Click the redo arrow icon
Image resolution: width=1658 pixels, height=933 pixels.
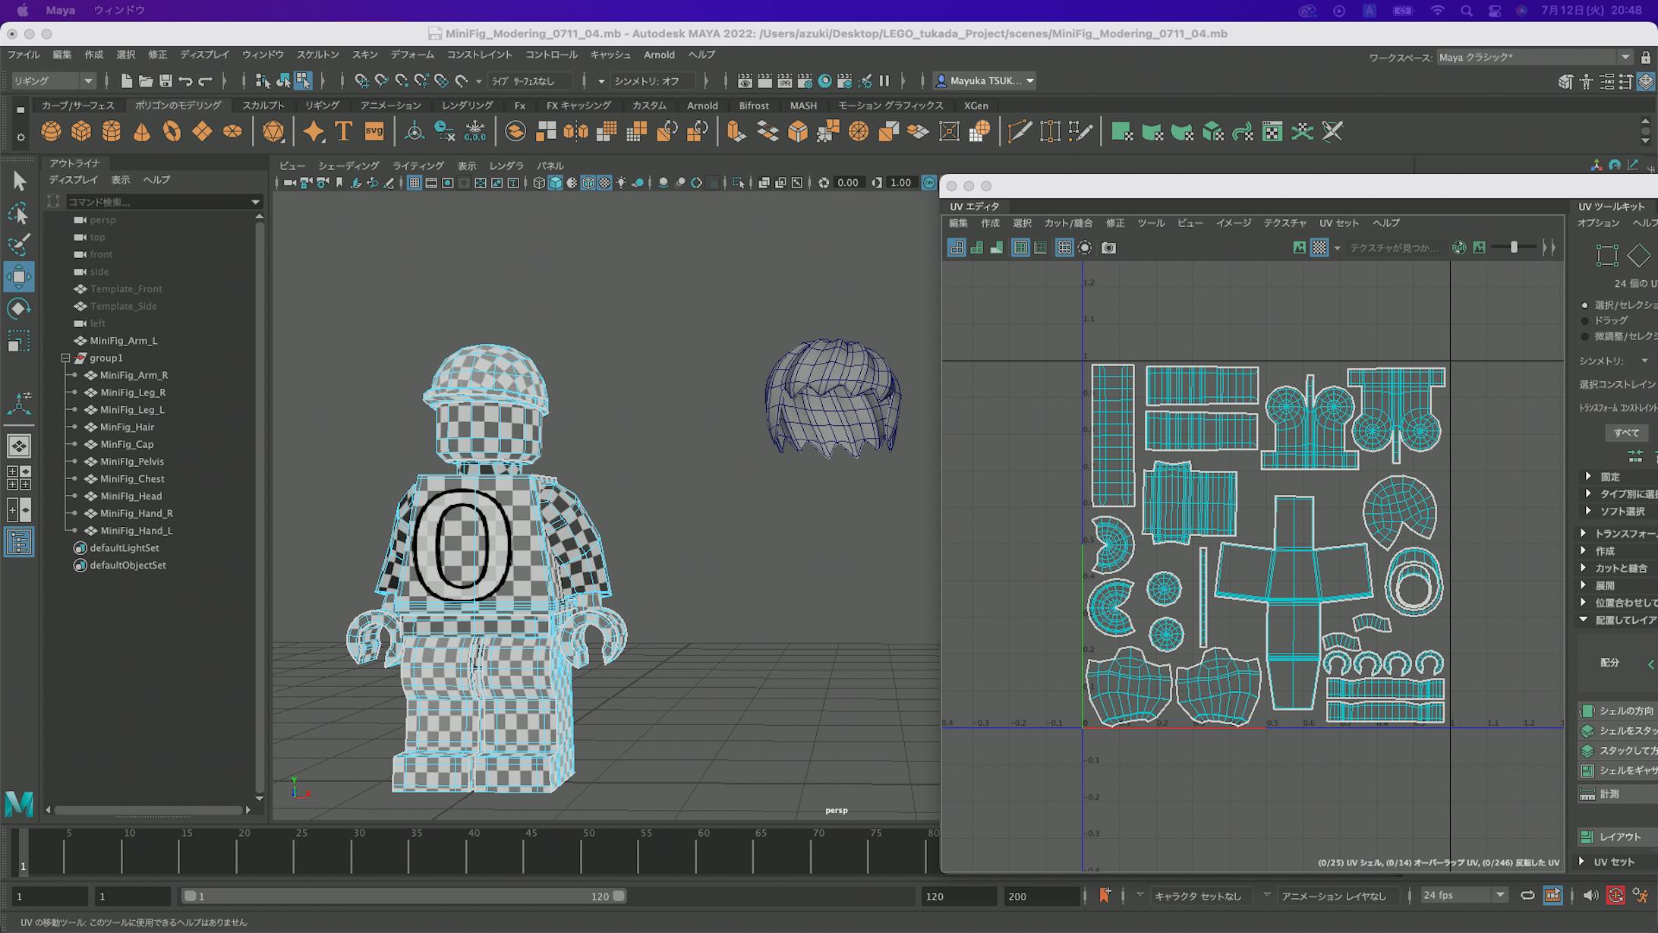point(205,80)
